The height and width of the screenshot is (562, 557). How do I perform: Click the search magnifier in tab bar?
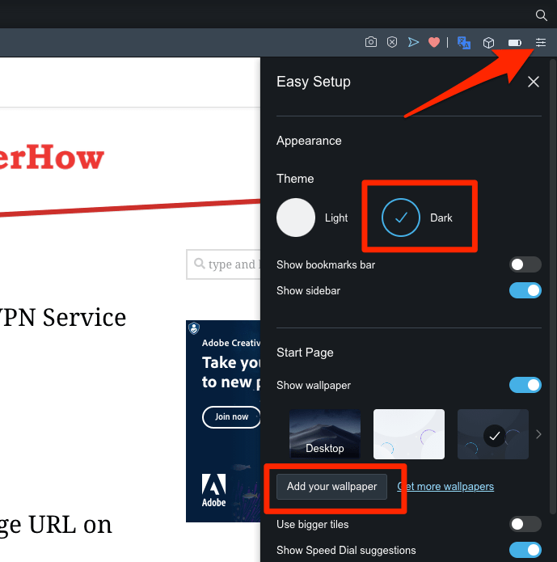pos(542,15)
